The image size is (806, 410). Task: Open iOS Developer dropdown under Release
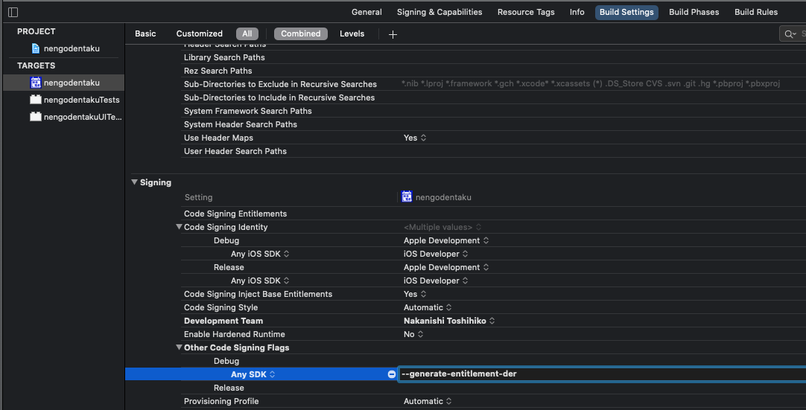coord(436,281)
